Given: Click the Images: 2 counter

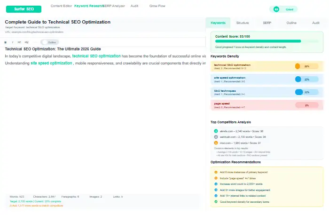Looking at the screenshot, I should (96, 197).
